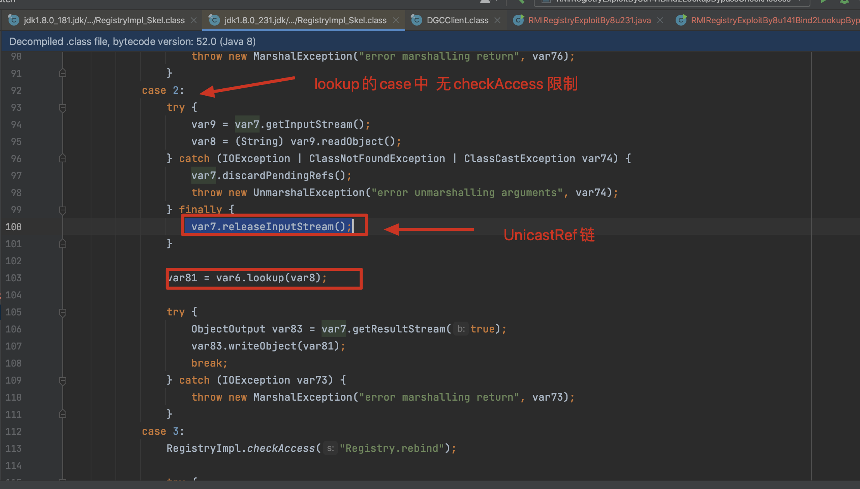Click class file icon on jdk1.8.0_231 tab
860x489 pixels.
[x=214, y=20]
